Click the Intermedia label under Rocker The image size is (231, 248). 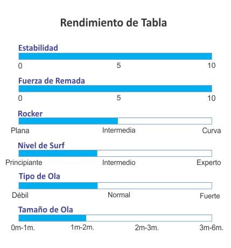(118, 130)
